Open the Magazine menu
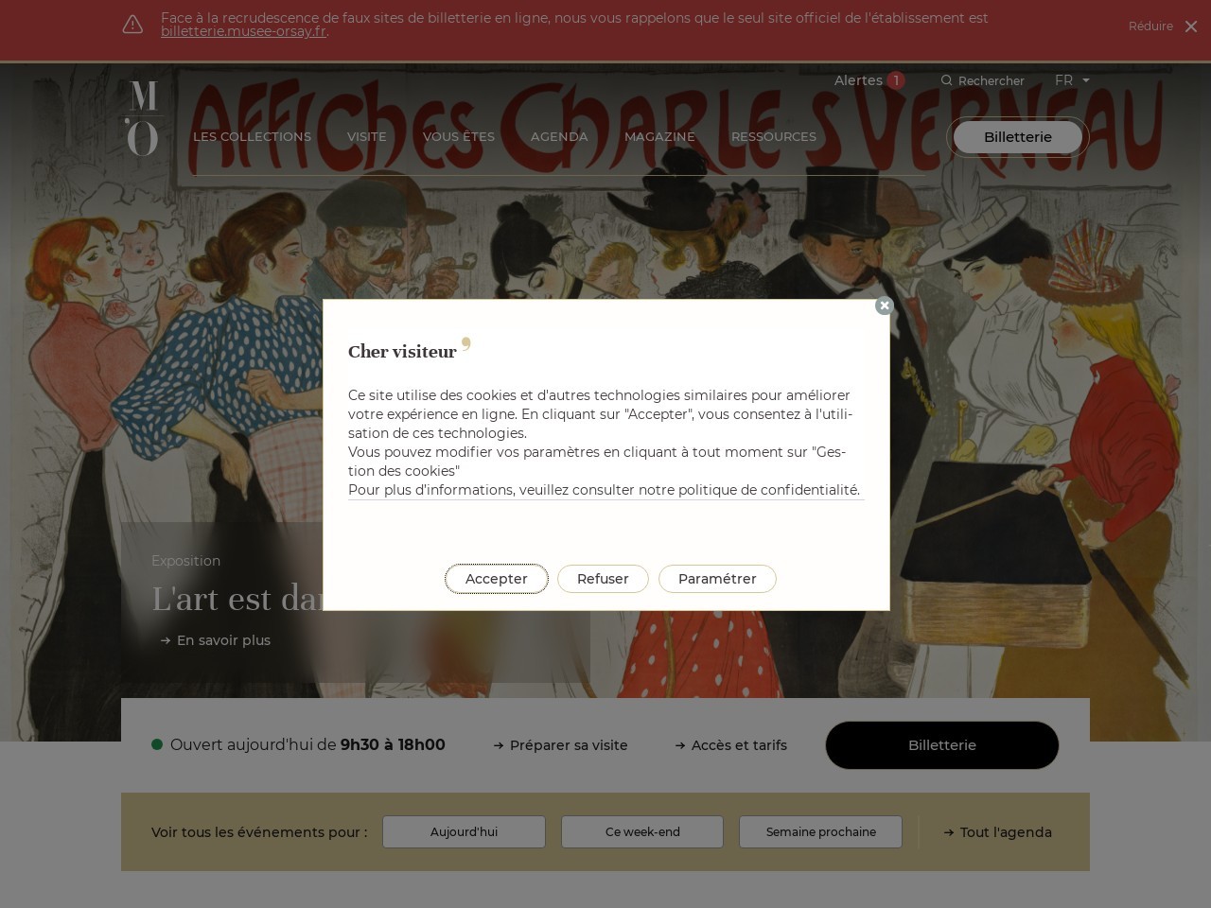The image size is (1211, 908). pos(659,136)
